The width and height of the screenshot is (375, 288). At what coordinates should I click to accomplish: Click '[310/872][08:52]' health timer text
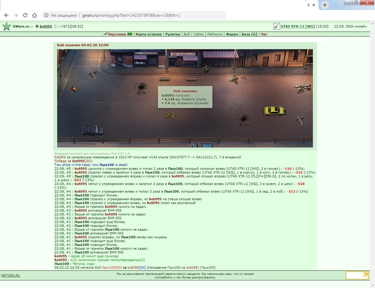click(69, 26)
